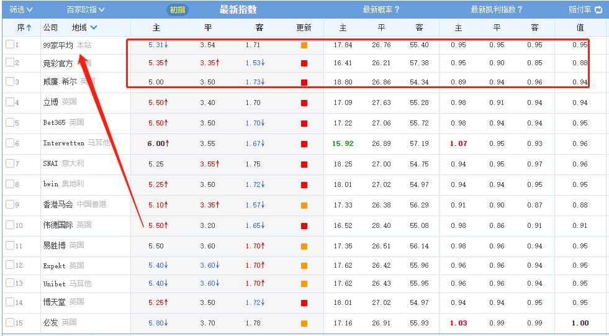The height and width of the screenshot is (336, 609).
Task: Tick the checkbox for row 1 99家平均
Action: click(10, 44)
